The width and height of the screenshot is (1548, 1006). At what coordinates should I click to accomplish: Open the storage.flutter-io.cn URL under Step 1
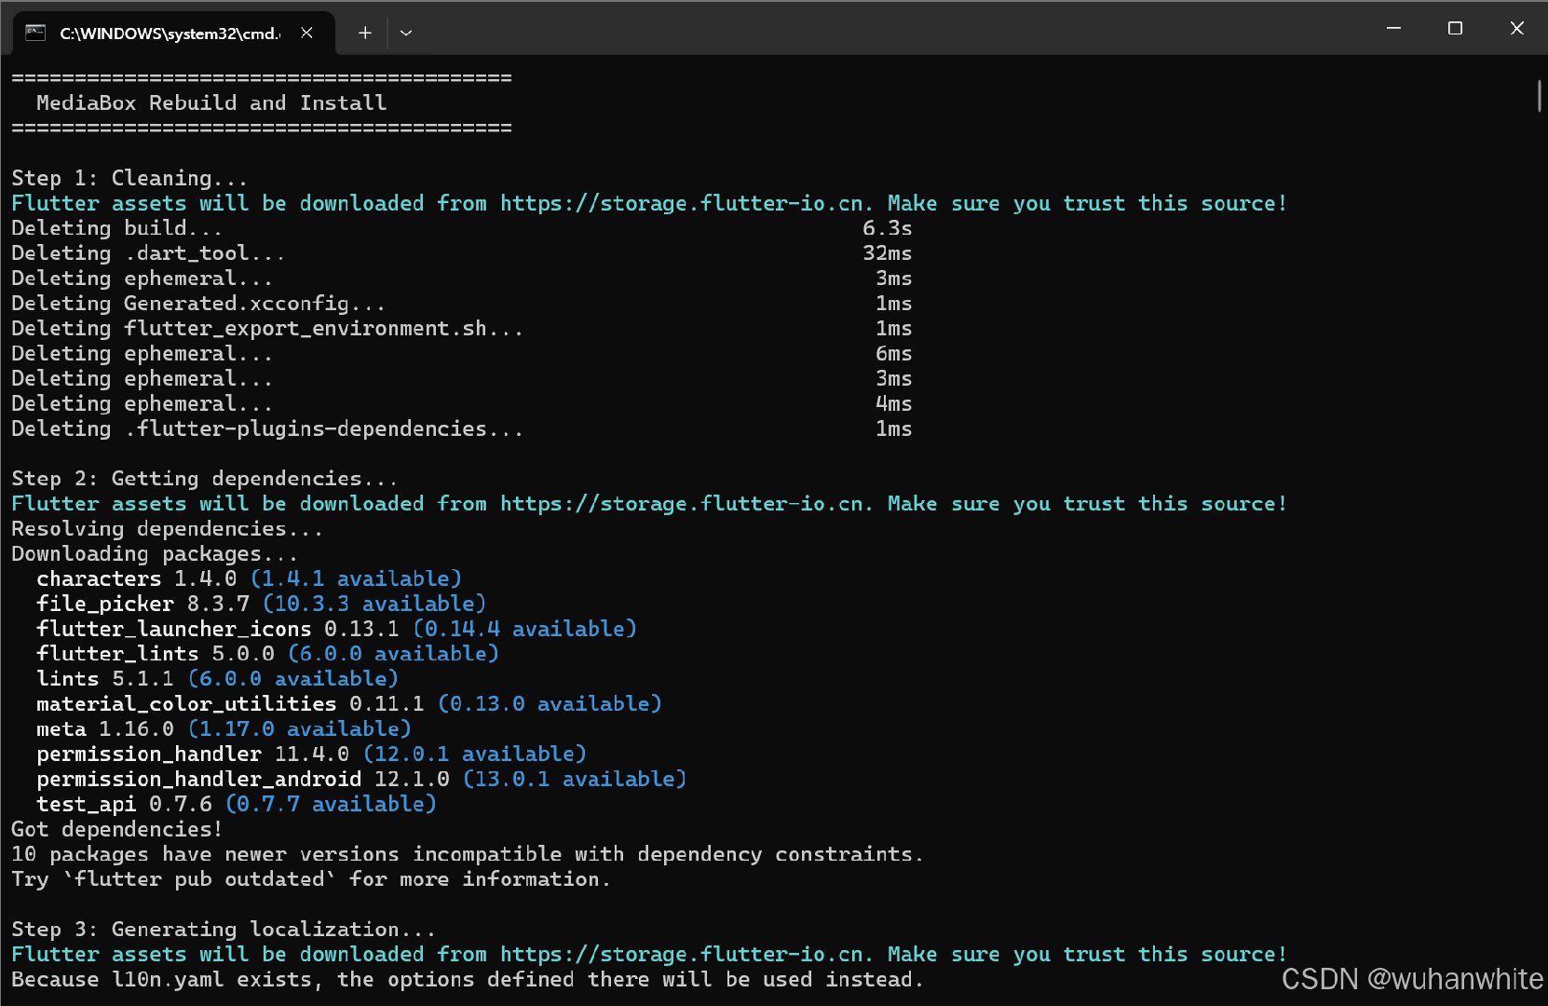pos(685,203)
